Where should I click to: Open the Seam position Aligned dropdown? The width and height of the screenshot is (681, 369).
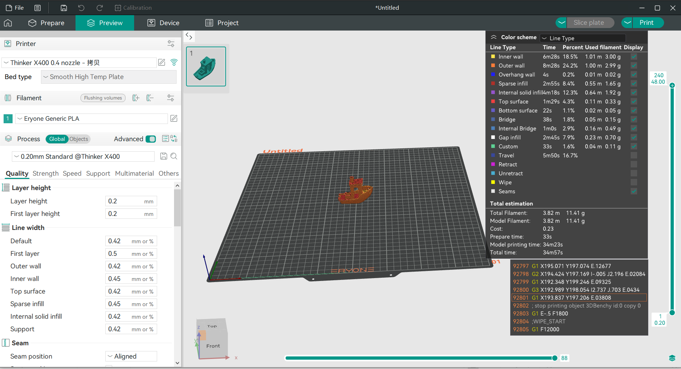pos(131,356)
